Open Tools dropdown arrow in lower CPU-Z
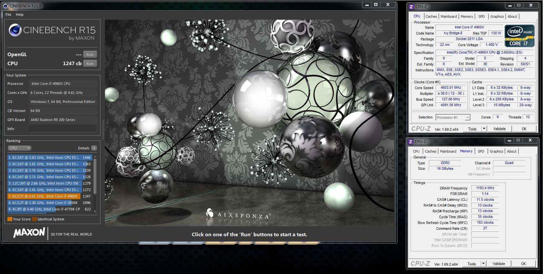Image resolution: width=543 pixels, height=274 pixels. pyautogui.click(x=483, y=264)
